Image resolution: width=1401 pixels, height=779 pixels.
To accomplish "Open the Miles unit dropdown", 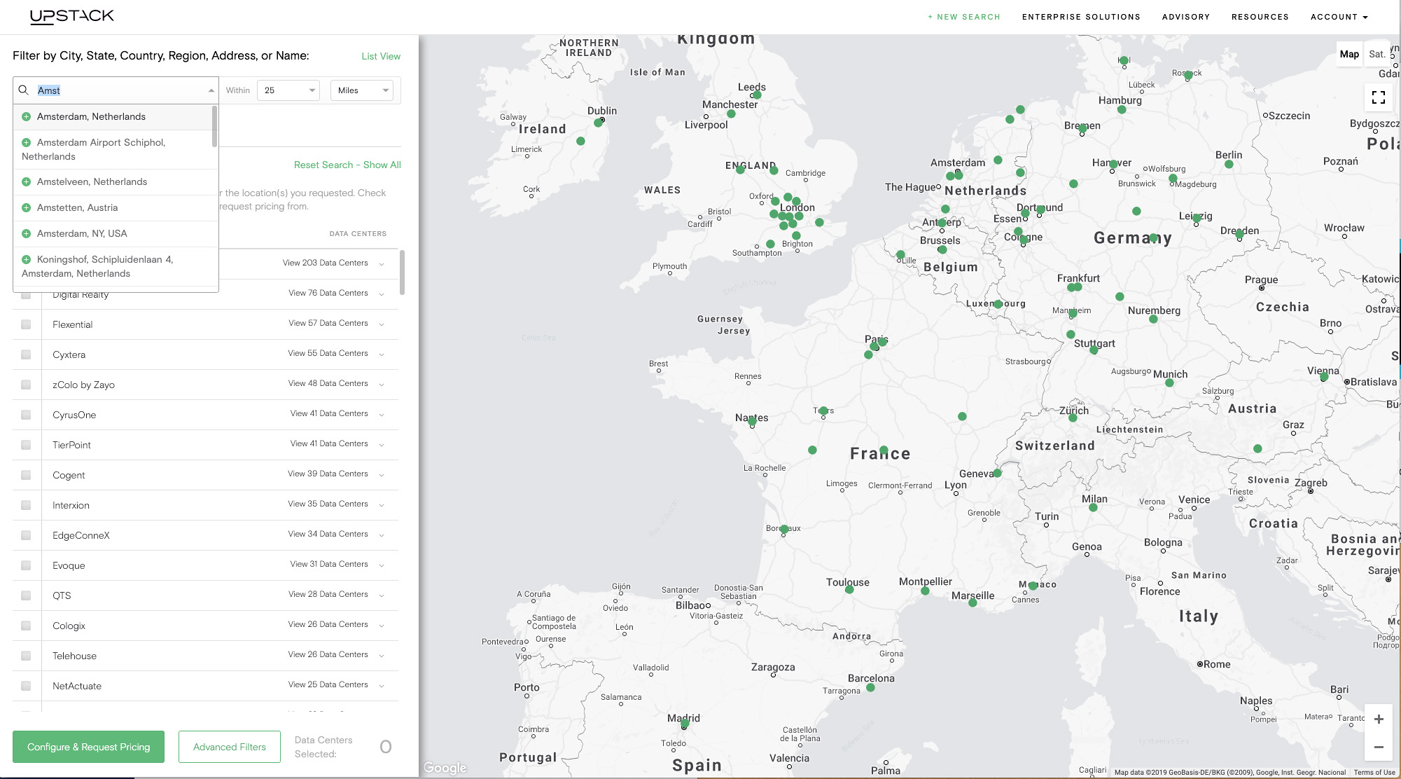I will point(362,90).
